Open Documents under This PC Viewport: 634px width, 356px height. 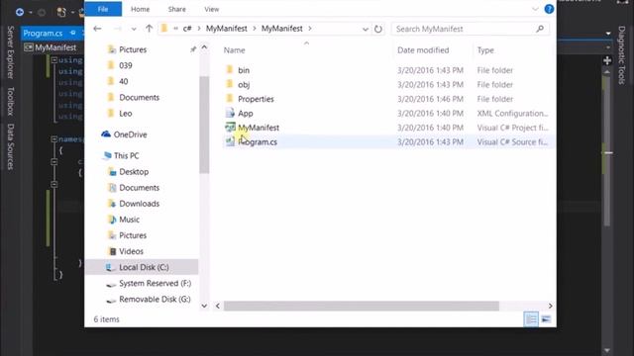pyautogui.click(x=139, y=188)
